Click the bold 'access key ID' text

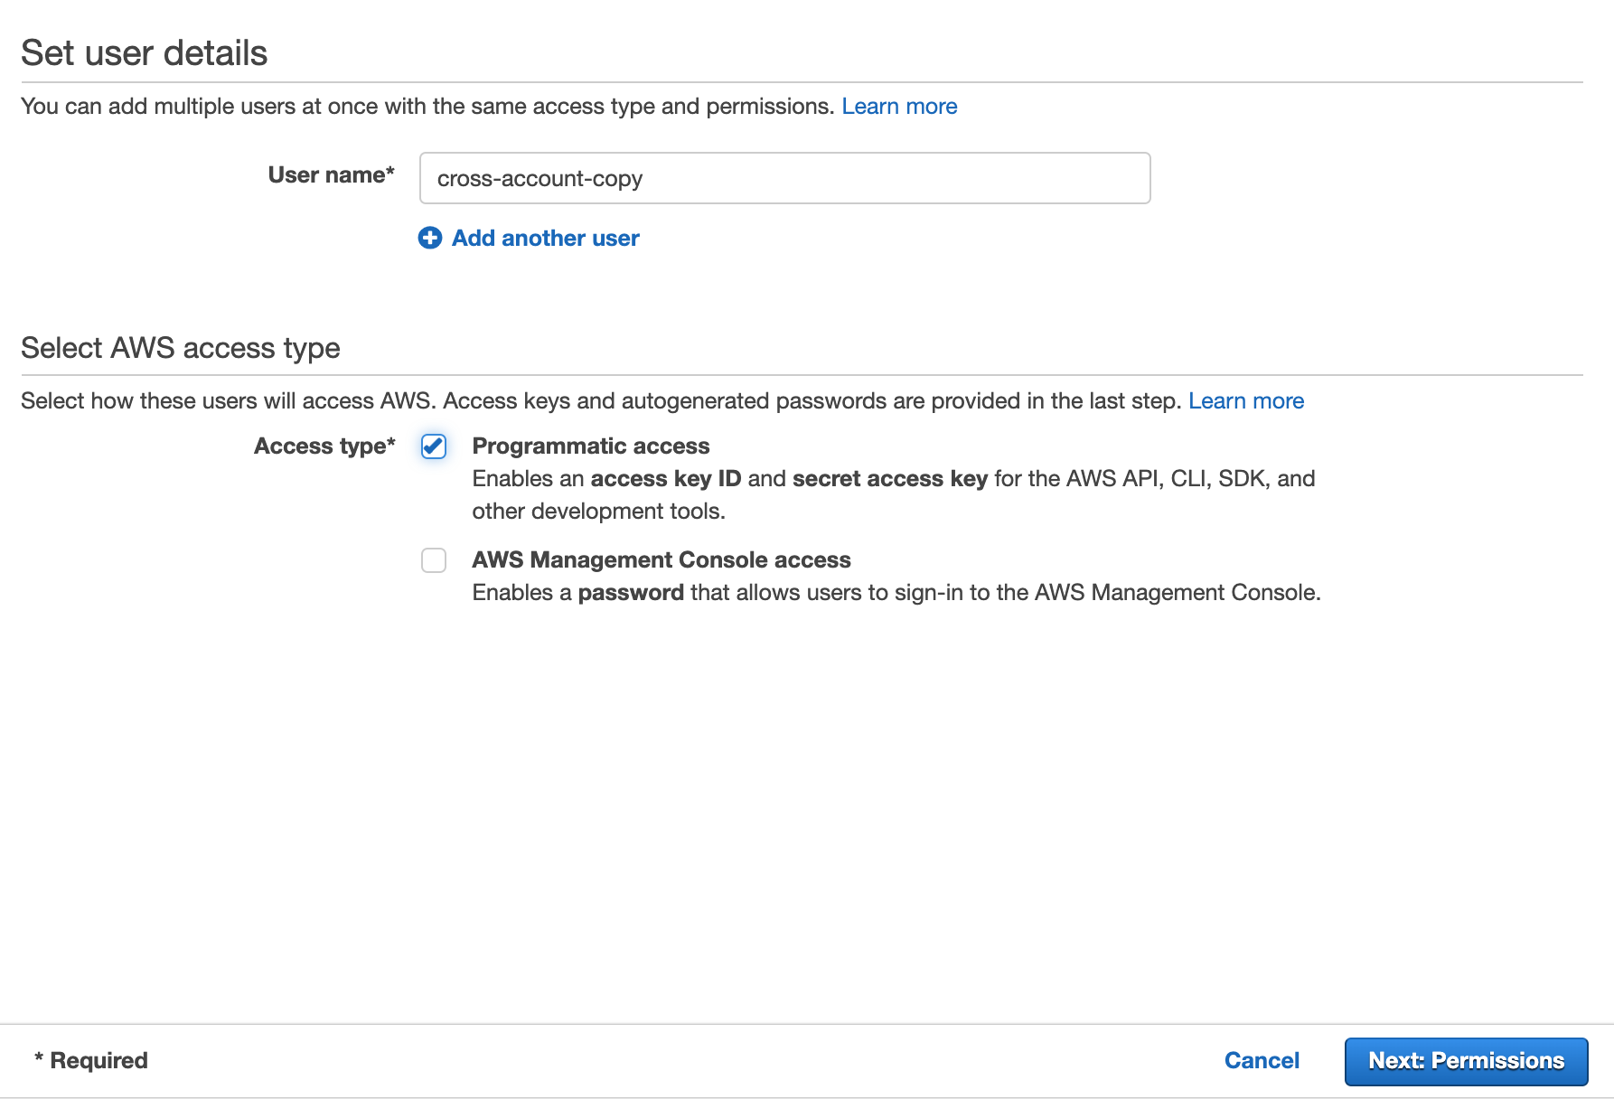[x=665, y=479]
